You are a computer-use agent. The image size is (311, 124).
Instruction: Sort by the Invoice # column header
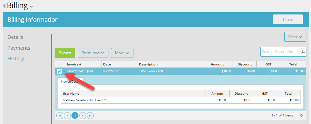pos(83,64)
